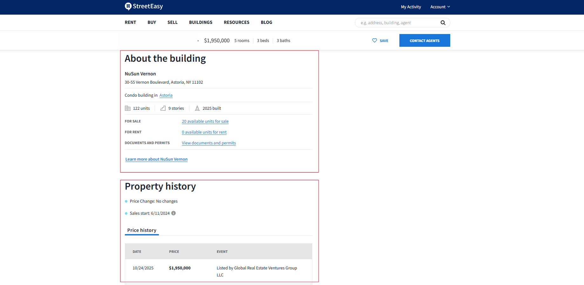Image resolution: width=584 pixels, height=285 pixels.
Task: Click the StreetEasy logo icon
Action: coord(128,6)
